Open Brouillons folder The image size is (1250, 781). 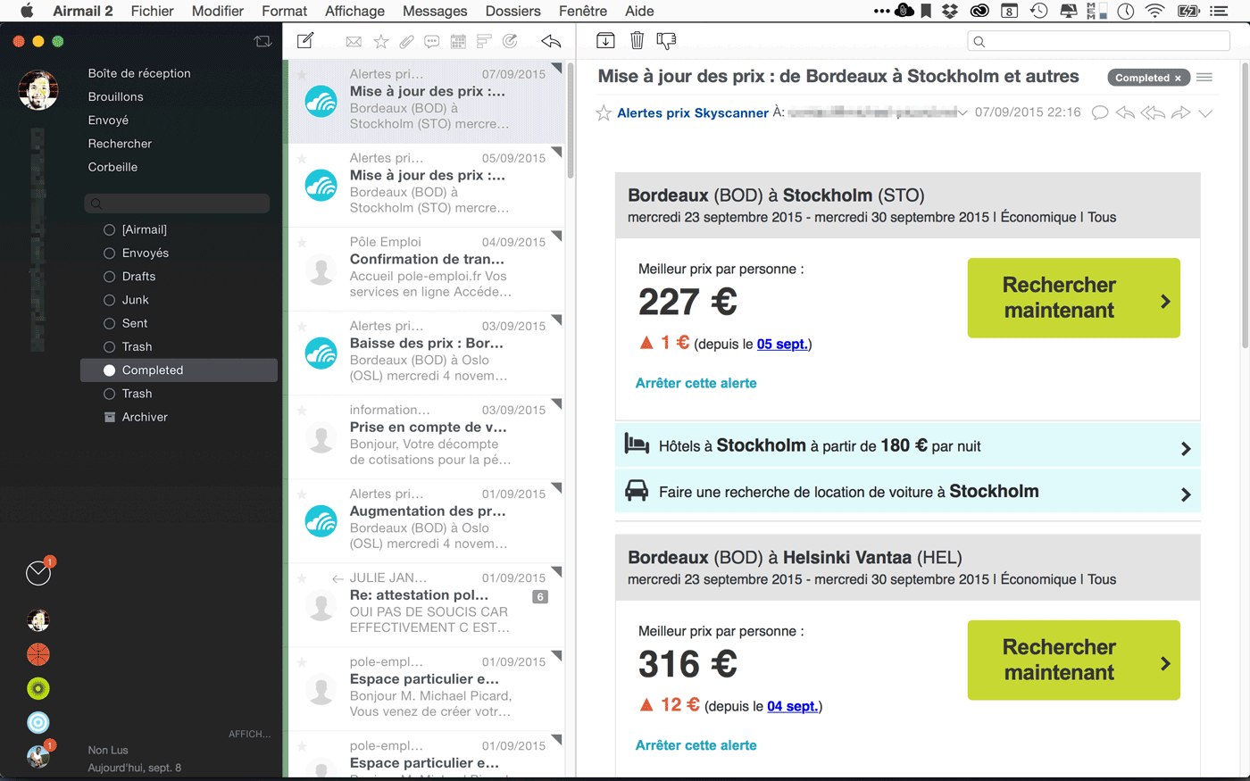point(116,96)
